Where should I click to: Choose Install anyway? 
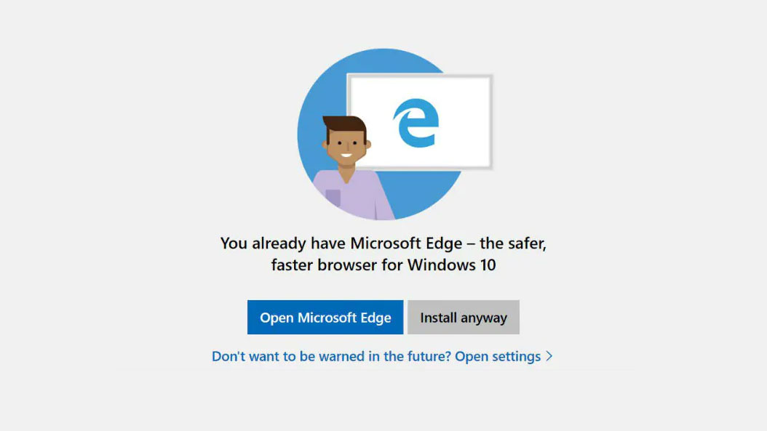point(464,318)
